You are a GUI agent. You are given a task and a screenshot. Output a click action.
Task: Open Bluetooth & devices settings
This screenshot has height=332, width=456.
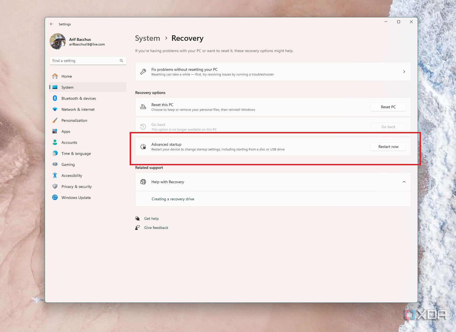click(x=79, y=98)
